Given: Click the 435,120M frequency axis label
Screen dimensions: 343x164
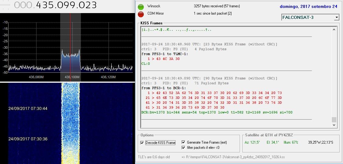Looking at the screenshot, I should (109, 77).
